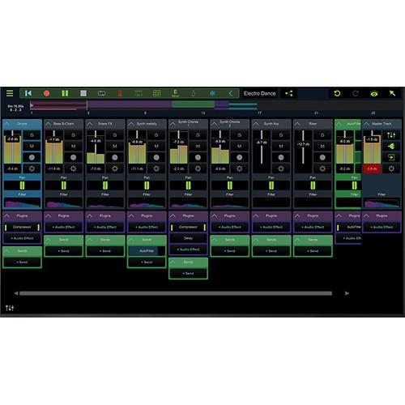Open the Synth Arp track settings gear
This screenshot has width=405, height=405.
pos(281,168)
